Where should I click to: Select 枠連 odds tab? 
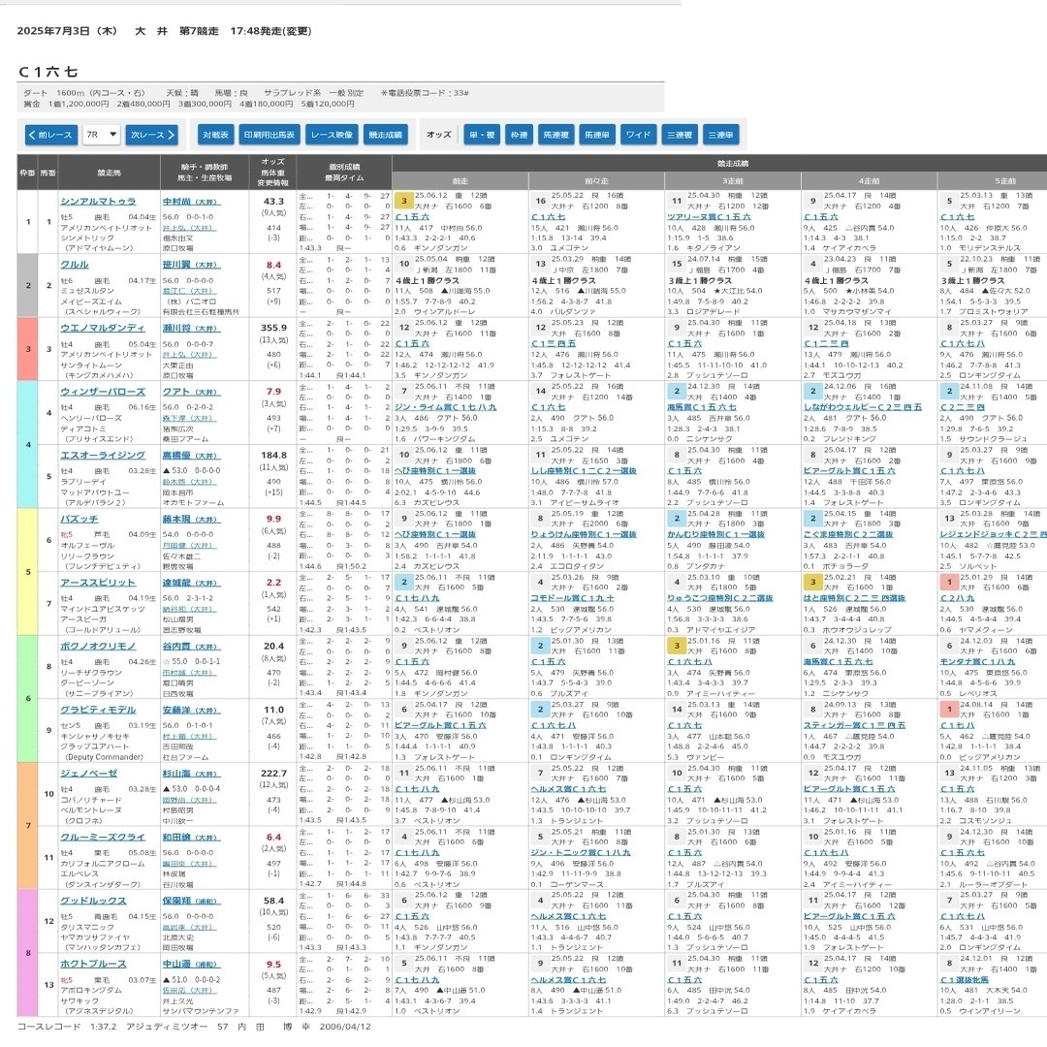(x=519, y=135)
